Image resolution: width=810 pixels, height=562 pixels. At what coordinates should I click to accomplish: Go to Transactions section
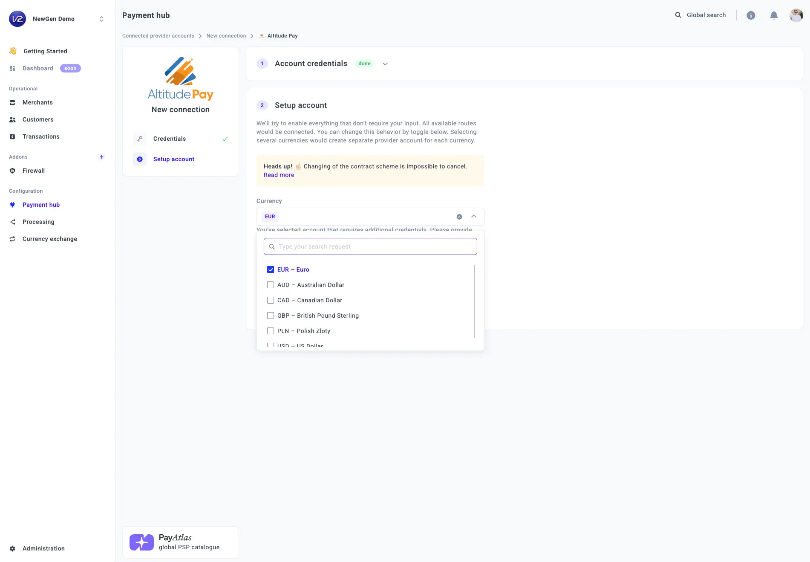pyautogui.click(x=41, y=136)
